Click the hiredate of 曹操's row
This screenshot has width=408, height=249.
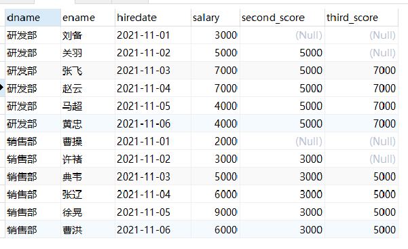click(153, 141)
